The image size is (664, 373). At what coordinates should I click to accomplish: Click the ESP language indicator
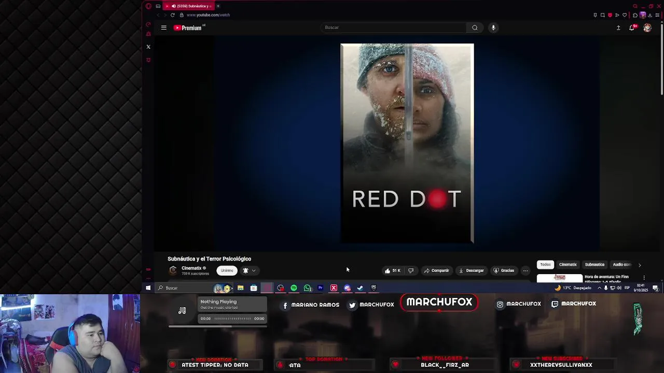[x=627, y=288]
